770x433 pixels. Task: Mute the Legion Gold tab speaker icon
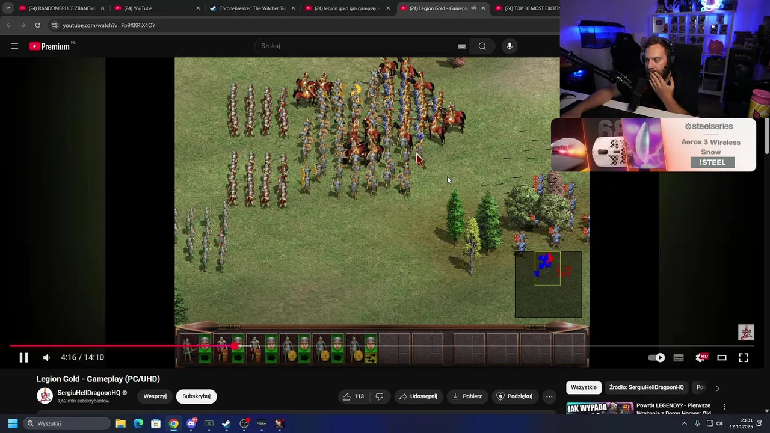pos(473,8)
